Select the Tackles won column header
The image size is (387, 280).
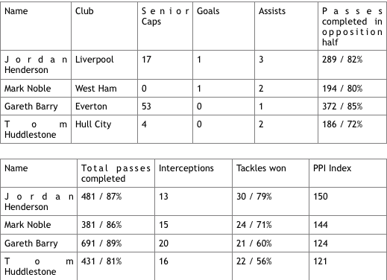pos(271,174)
